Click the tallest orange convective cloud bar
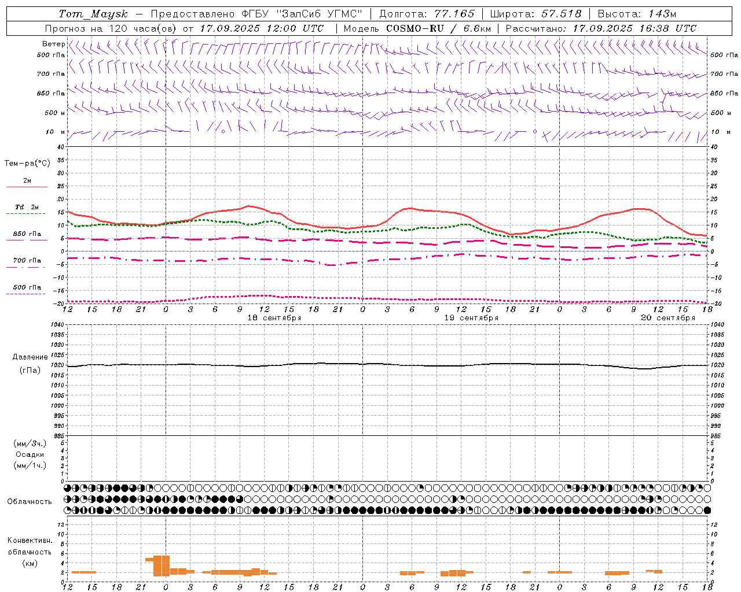 tap(162, 565)
